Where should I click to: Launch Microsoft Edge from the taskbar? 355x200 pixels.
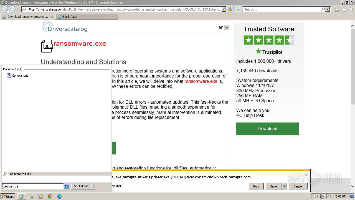coord(60,196)
